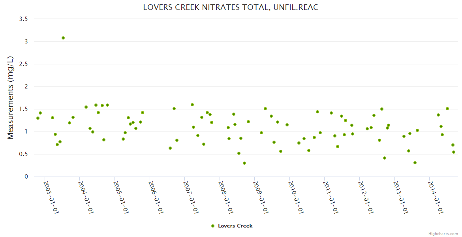Select the leftmost data point on the chart
Viewport: 462px width, 237px height.
[x=38, y=118]
